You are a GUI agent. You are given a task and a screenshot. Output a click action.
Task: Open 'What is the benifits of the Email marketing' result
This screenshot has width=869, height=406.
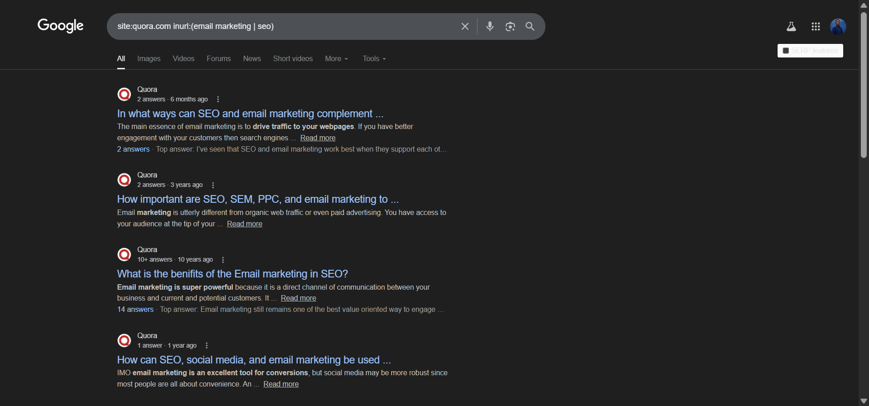point(233,274)
